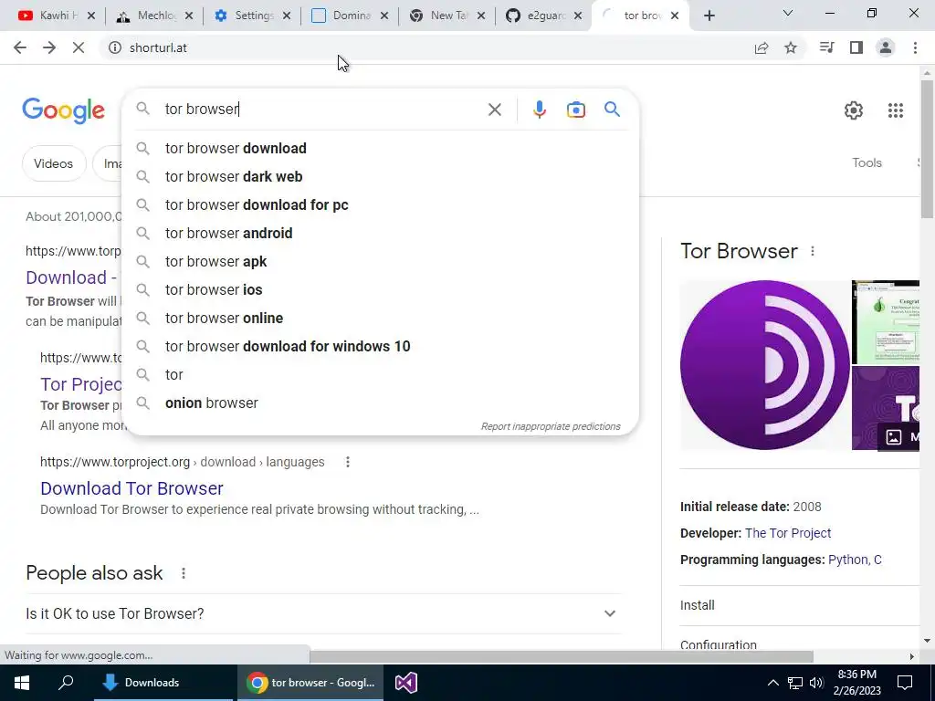Screen dimensions: 935x701
Task: Toggle the Chrome side panel icon
Action: 856,47
